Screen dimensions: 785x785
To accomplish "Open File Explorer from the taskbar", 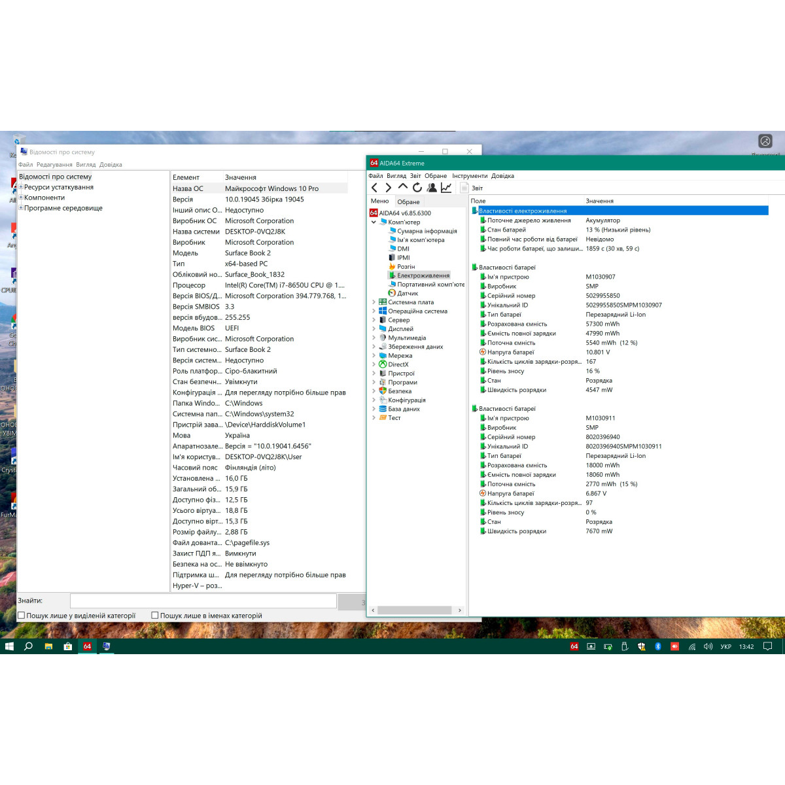I will click(x=48, y=646).
